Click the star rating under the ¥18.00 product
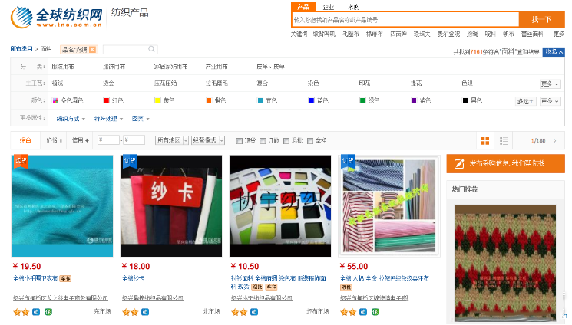 pos(131,312)
